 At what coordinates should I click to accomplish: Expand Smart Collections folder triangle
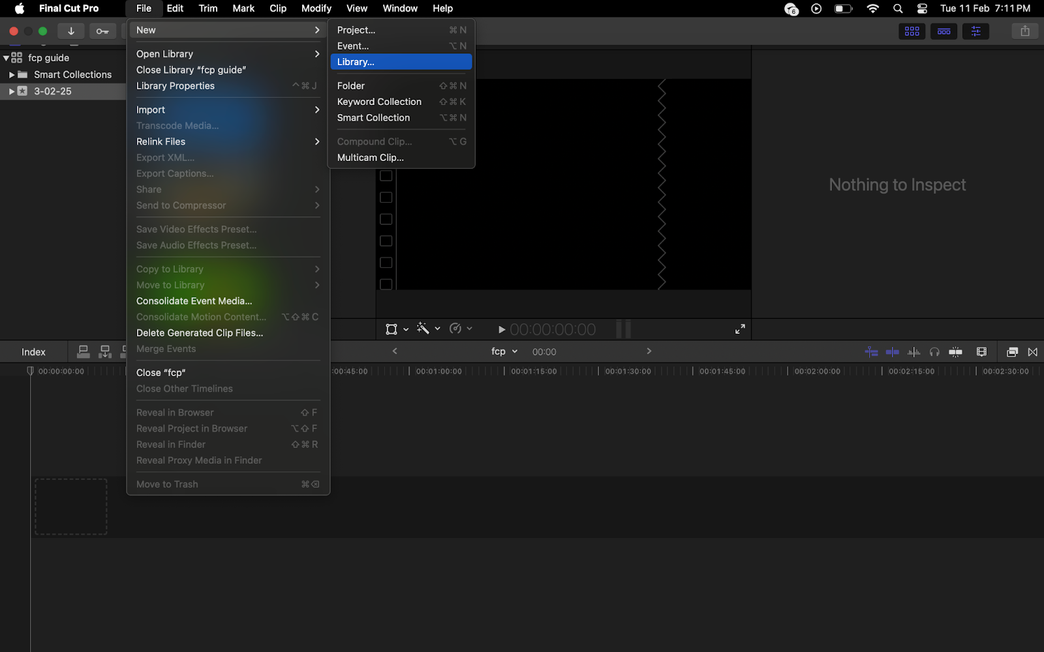tap(12, 75)
